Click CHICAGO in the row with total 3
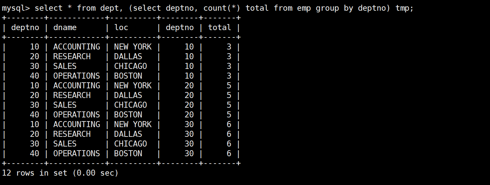Image resolution: width=490 pixels, height=185 pixels. [x=131, y=66]
